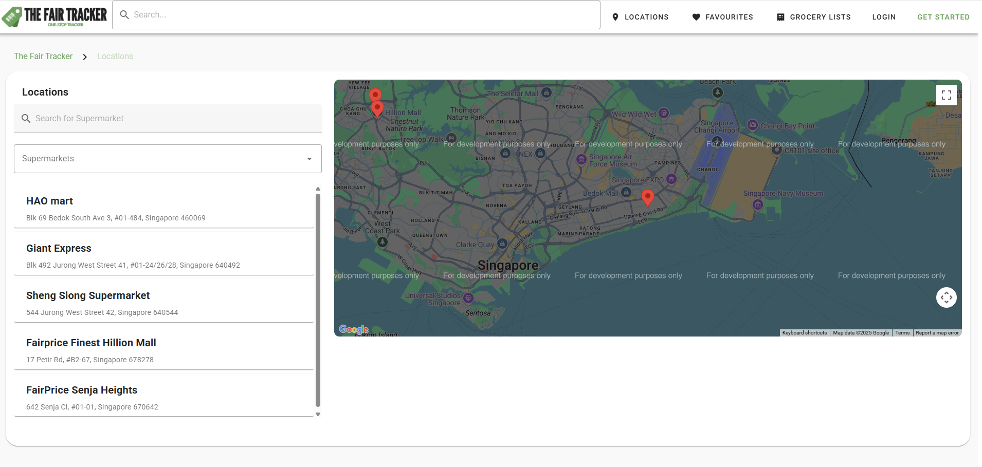Image resolution: width=982 pixels, height=467 pixels.
Task: Click the list icon beside Grocery Lists
Action: point(780,17)
